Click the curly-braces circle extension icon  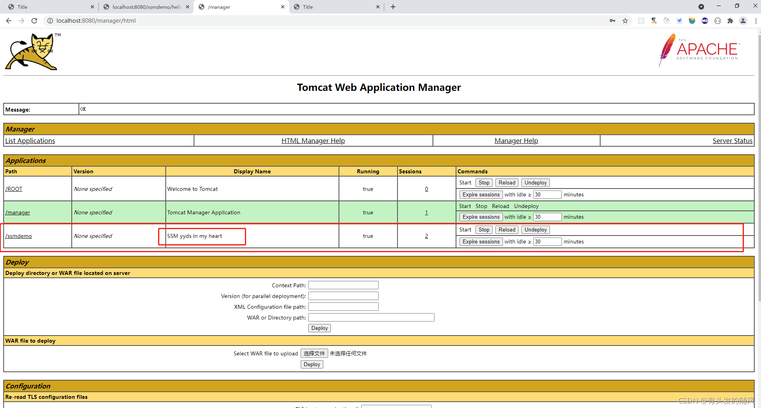click(x=718, y=21)
